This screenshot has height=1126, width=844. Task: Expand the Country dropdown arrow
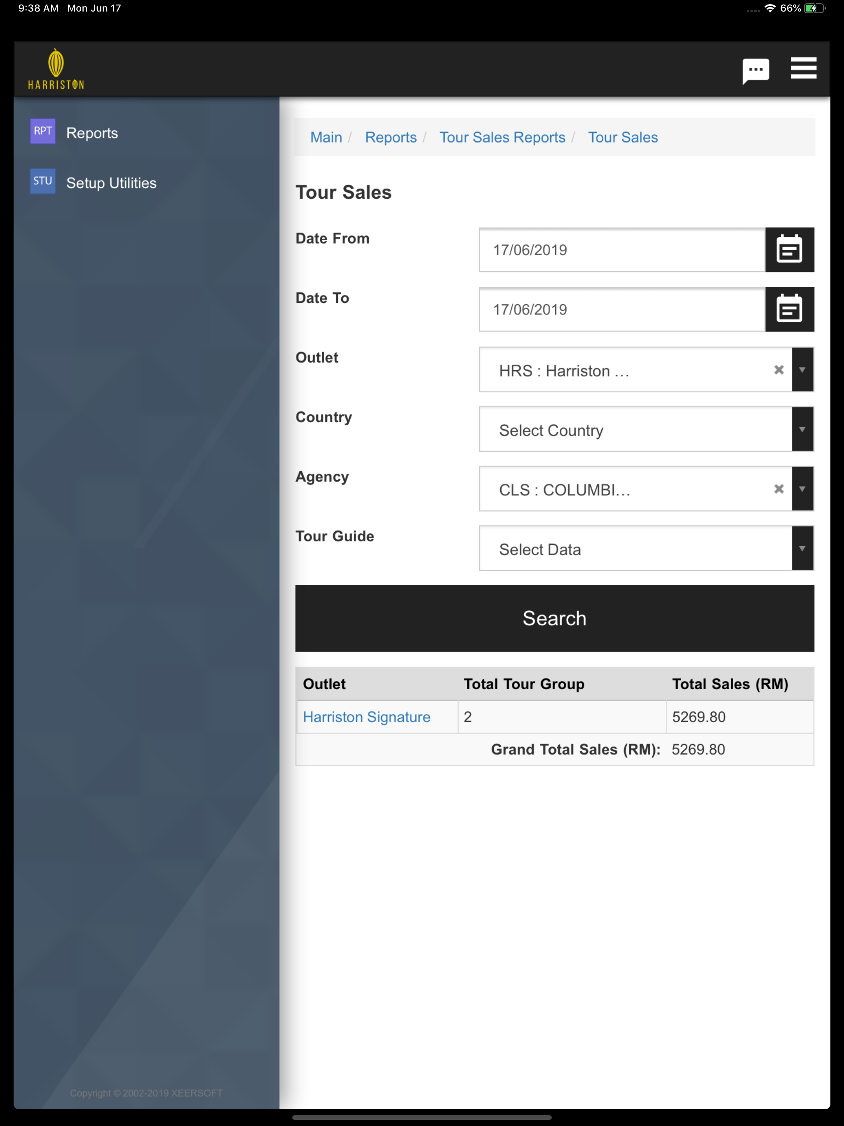(x=803, y=429)
